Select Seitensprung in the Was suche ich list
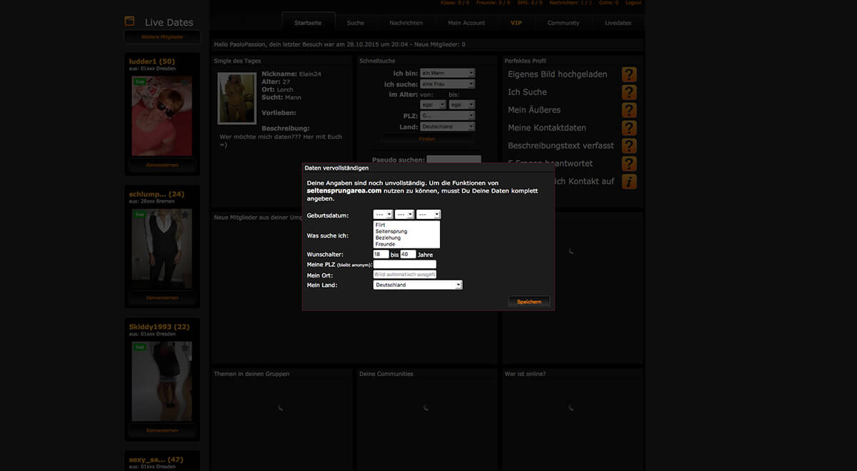 [406, 231]
